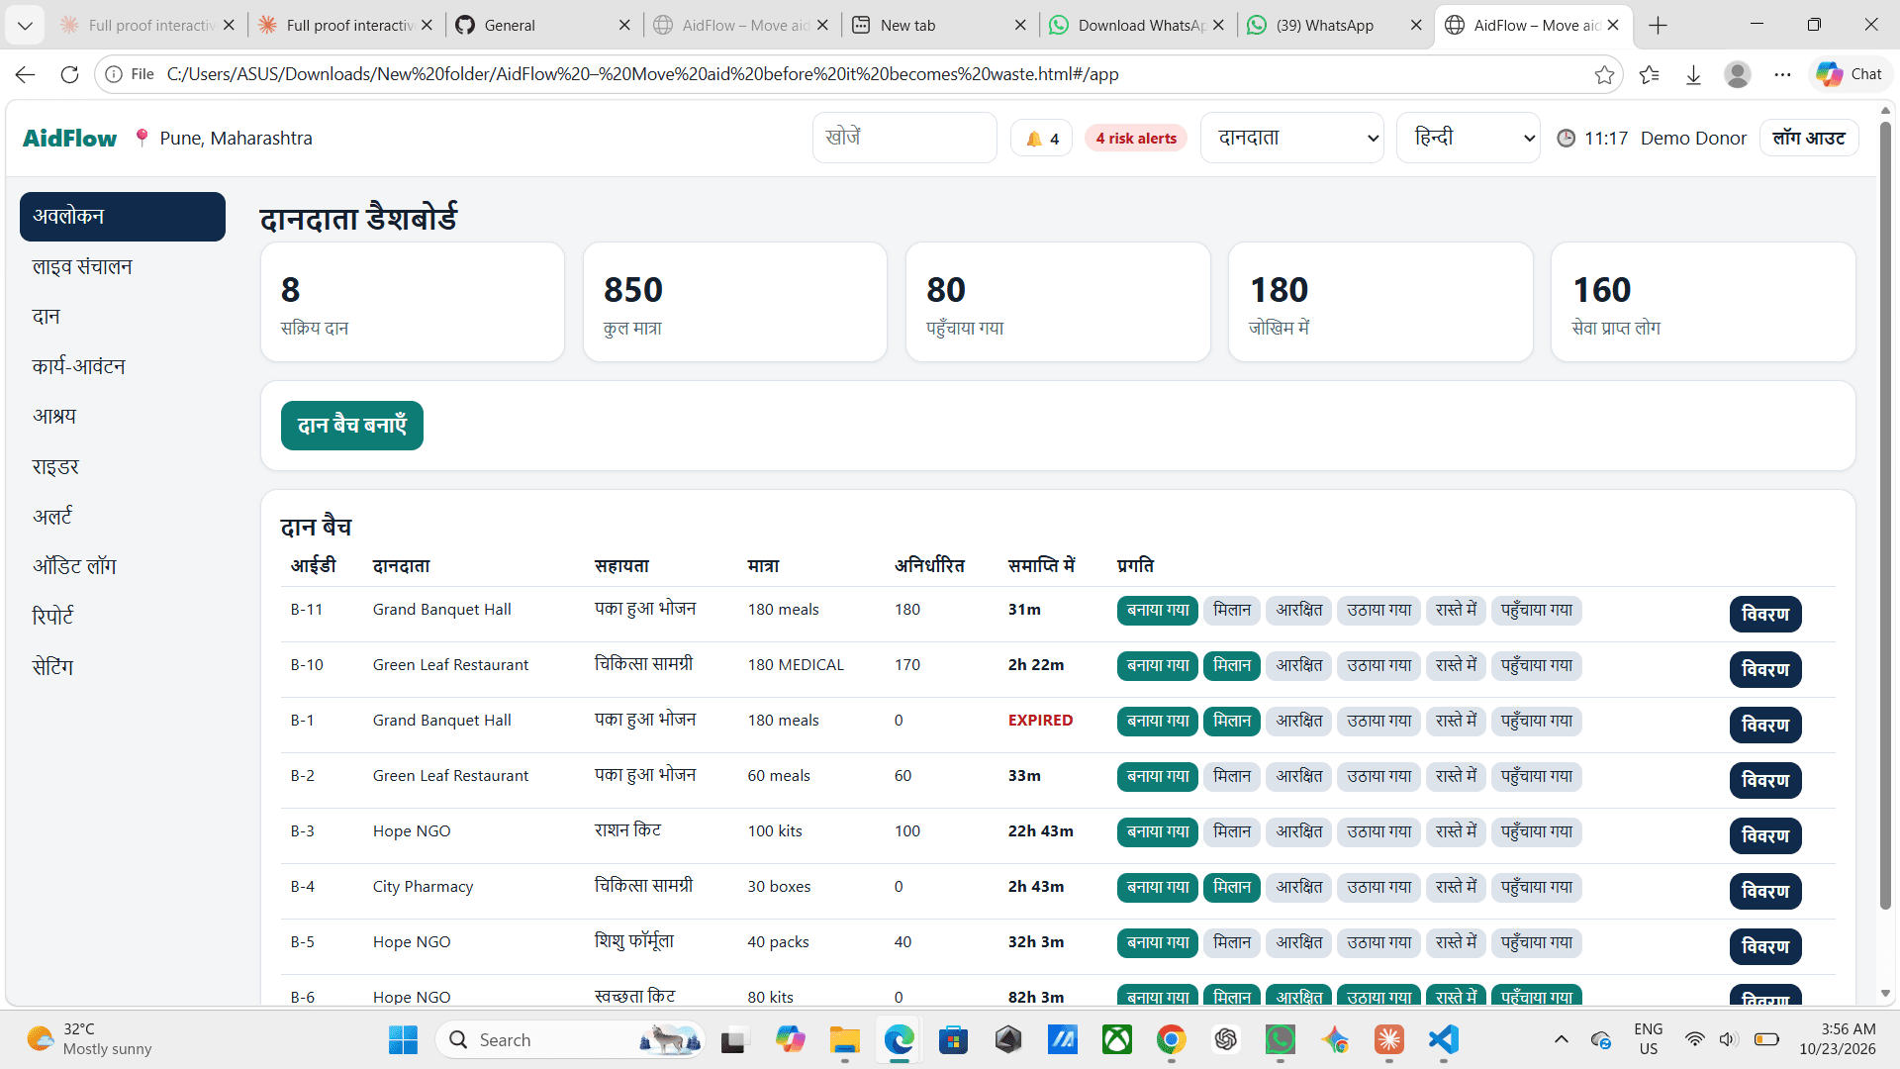The height and width of the screenshot is (1069, 1900).
Task: Go back using the browser back arrow
Action: 26,74
